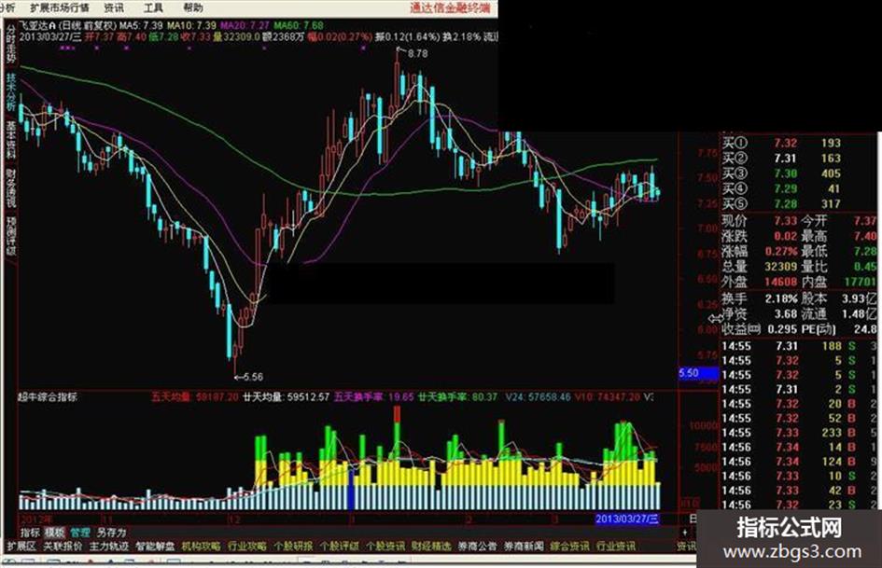The image size is (882, 568).
Task: Select the 券商新闻 bottom tab
Action: click(524, 546)
